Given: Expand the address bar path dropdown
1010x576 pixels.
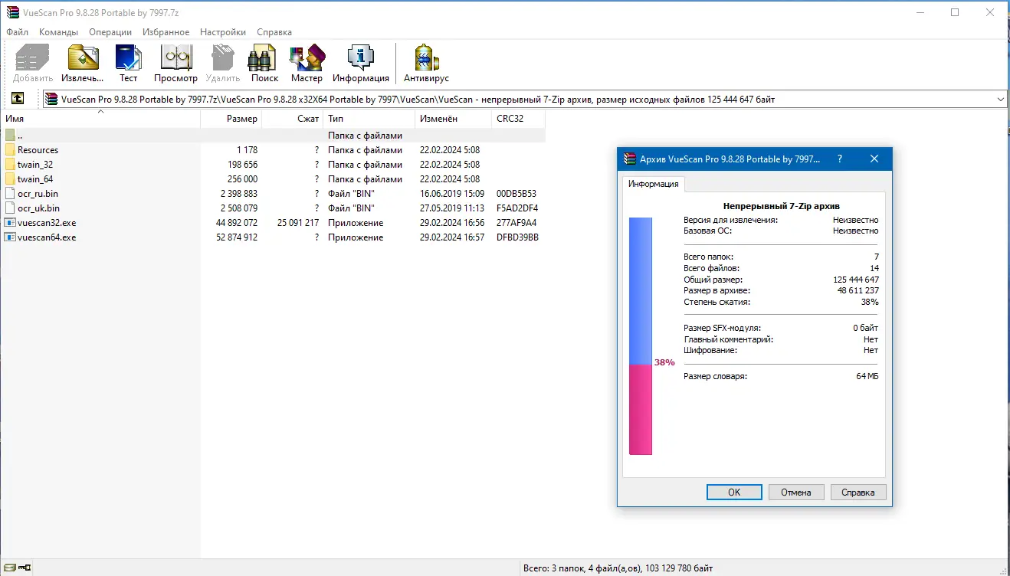Looking at the screenshot, I should (x=1000, y=98).
